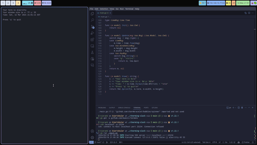The height and width of the screenshot is (145, 257).
Task: Open the Testing flask icon view
Action: (92, 53)
